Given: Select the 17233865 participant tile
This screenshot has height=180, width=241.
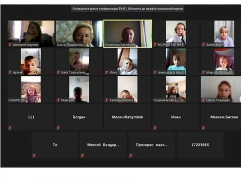Looking at the screenshot, I should pos(200,145).
